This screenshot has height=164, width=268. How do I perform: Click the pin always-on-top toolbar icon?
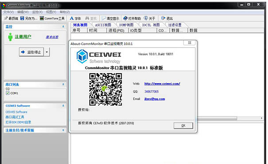pyautogui.click(x=6, y=18)
